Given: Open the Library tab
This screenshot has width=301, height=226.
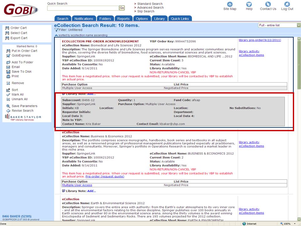Looking at the screenshot, I should [159, 19].
